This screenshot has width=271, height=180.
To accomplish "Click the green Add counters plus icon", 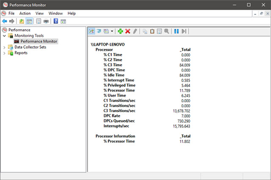I will [120, 31].
